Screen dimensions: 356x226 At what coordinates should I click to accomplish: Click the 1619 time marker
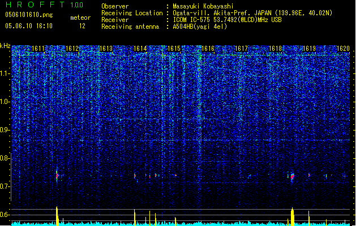(310, 49)
